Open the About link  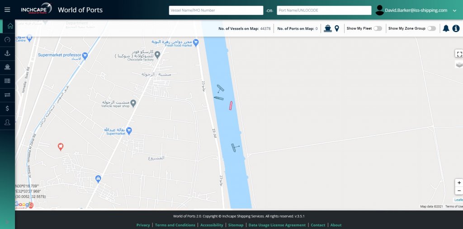(336, 225)
